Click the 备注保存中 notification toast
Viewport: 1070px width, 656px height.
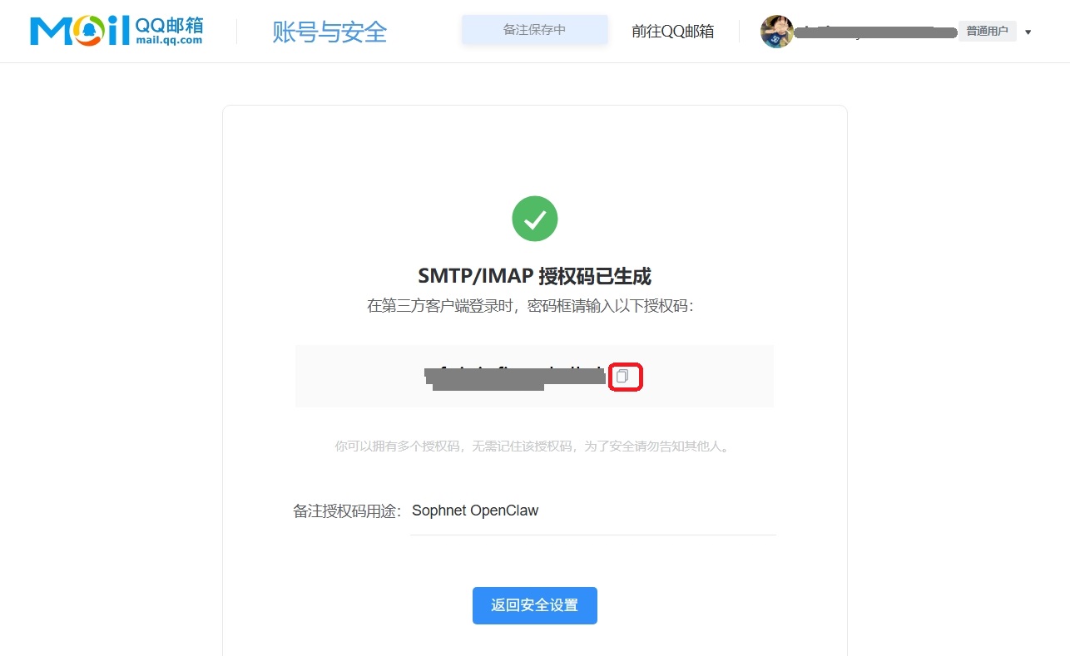pyautogui.click(x=535, y=30)
